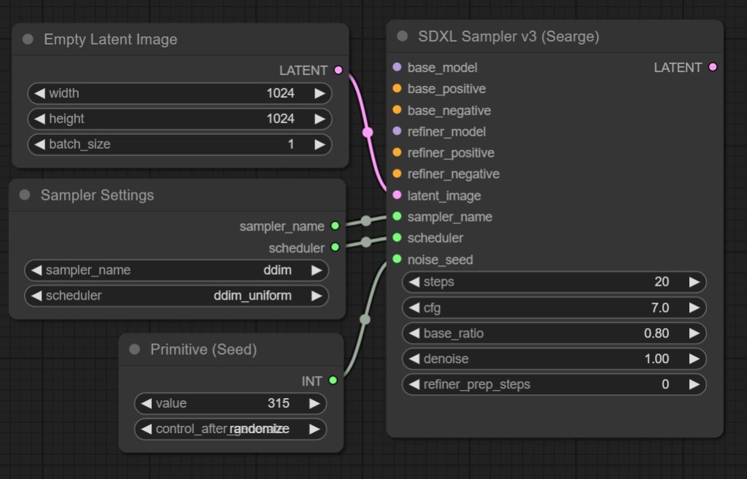Viewport: 747px width, 479px height.
Task: Increase the width value with right arrow
Action: coord(320,93)
